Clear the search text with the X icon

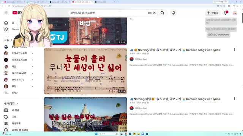pos(155,13)
